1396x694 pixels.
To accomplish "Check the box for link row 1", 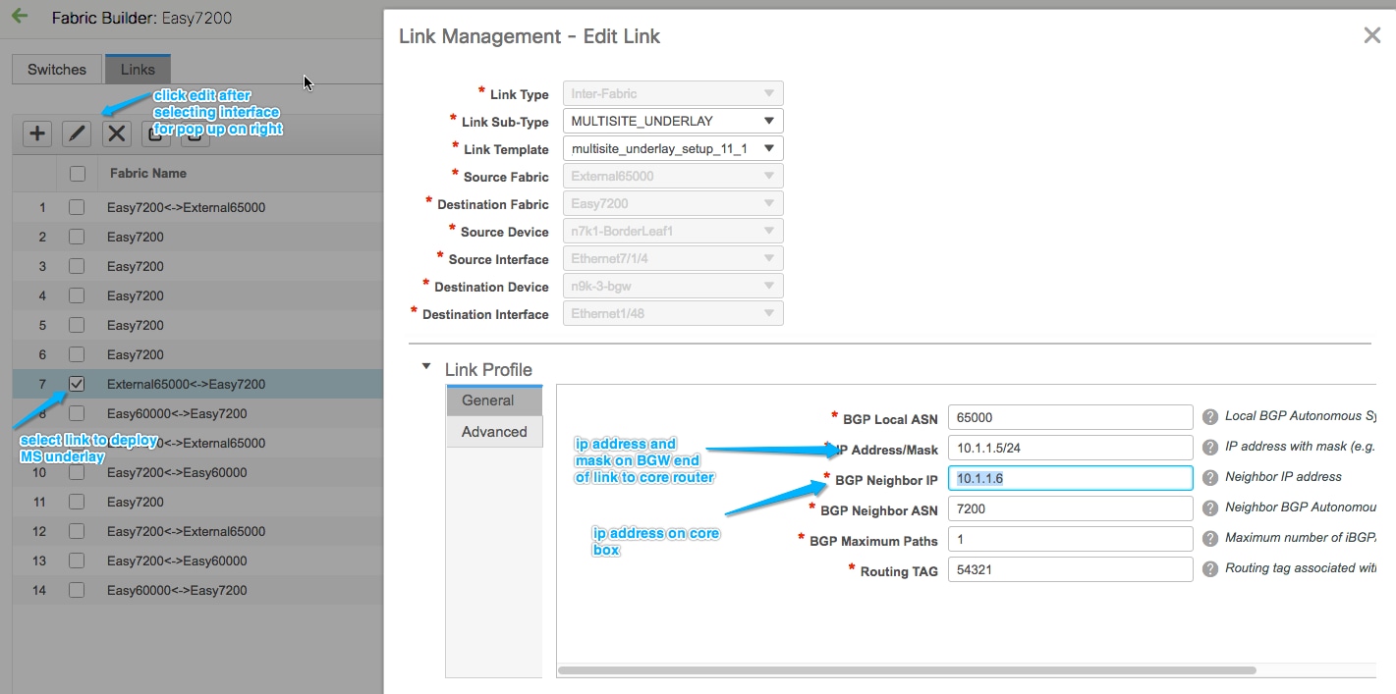I will tap(77, 207).
